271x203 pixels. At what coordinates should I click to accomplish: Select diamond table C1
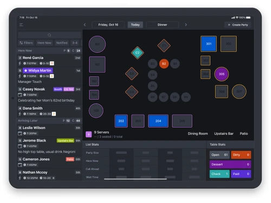pyautogui.click(x=164, y=45)
